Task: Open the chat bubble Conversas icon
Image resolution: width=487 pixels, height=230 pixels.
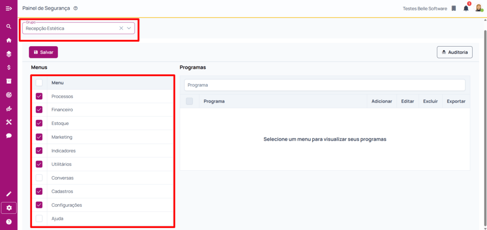Action: click(9, 135)
